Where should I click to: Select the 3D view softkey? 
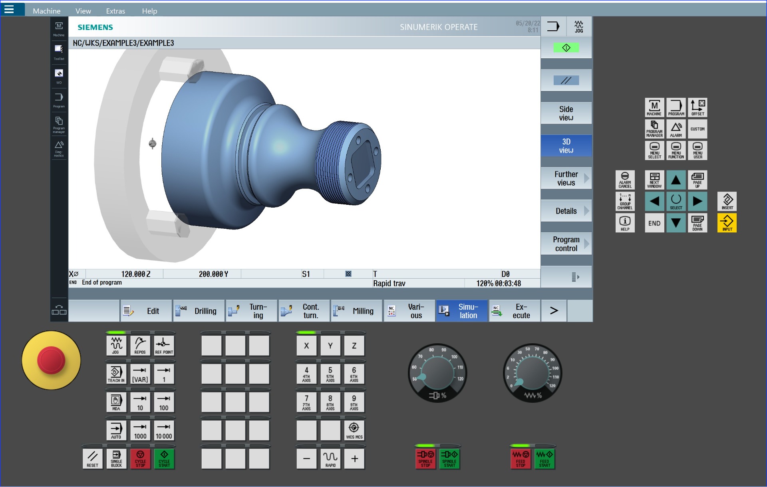(x=566, y=146)
